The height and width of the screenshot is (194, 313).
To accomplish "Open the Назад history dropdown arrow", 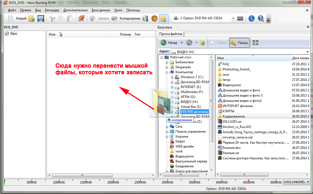I will coord(182,43).
